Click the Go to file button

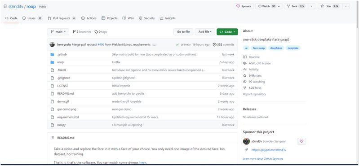[x=183, y=32]
